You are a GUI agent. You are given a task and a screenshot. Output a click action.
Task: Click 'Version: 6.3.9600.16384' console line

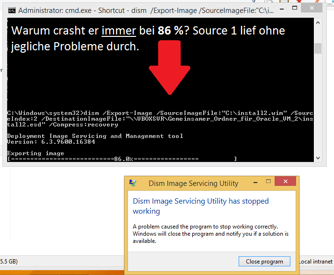click(x=51, y=142)
